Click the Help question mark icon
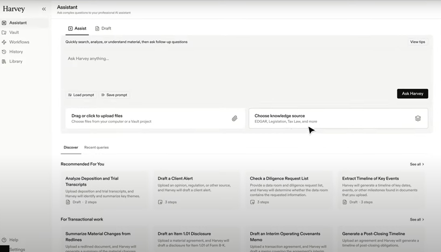The image size is (441, 252). 4,240
